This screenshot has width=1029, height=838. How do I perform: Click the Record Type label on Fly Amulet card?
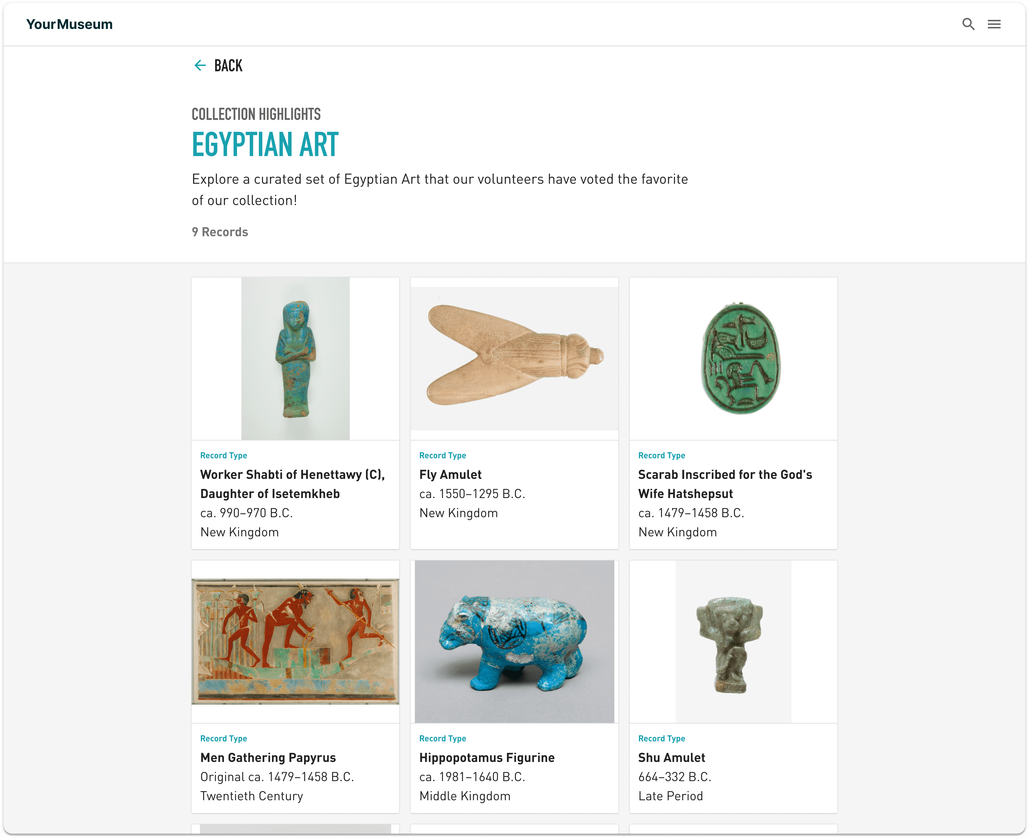click(442, 455)
